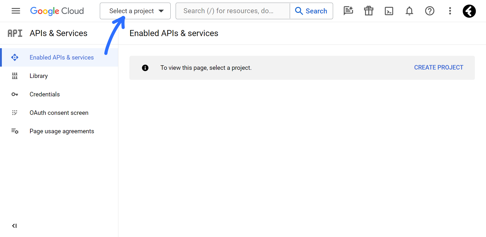The image size is (486, 237).
Task: Open the Select a project dropdown
Action: pyautogui.click(x=135, y=11)
